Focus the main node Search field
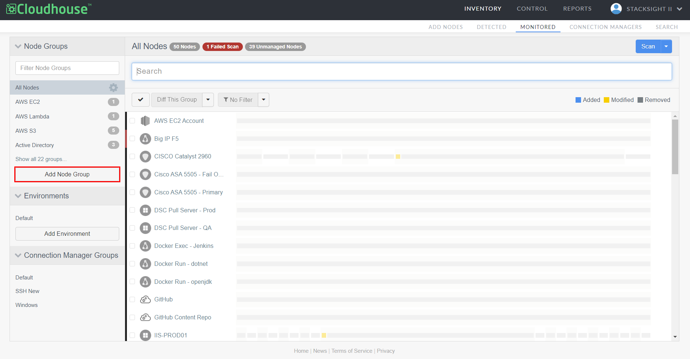This screenshot has width=690, height=359. pyautogui.click(x=402, y=72)
